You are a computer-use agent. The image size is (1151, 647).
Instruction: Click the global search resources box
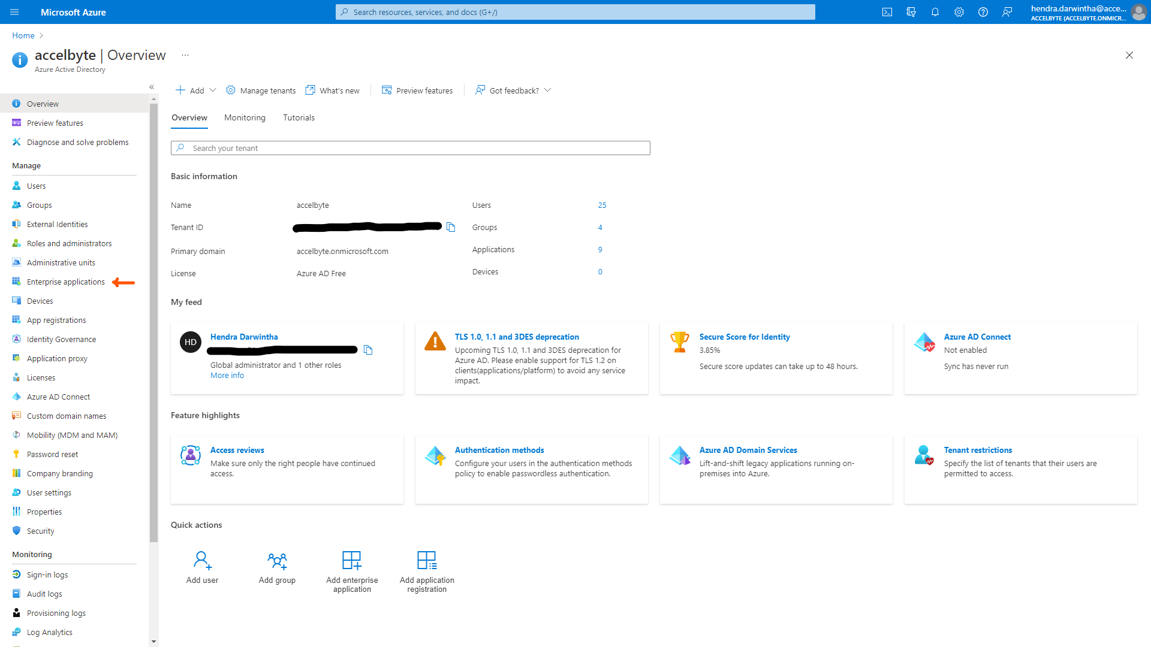(x=575, y=12)
